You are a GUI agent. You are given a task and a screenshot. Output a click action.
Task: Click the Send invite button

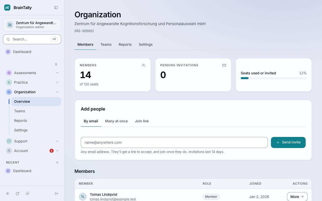(288, 142)
